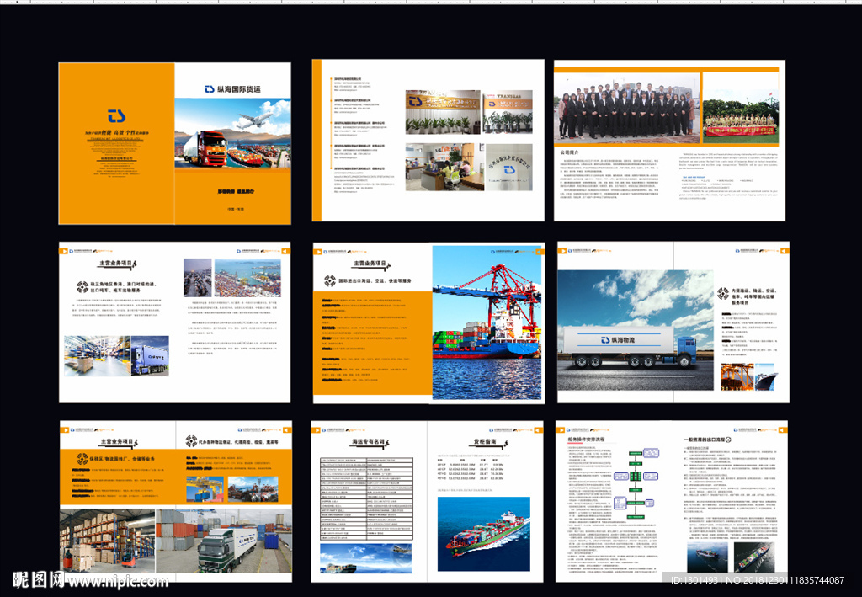
Task: Open the outdoor group photo with red banner
Action: (x=741, y=109)
